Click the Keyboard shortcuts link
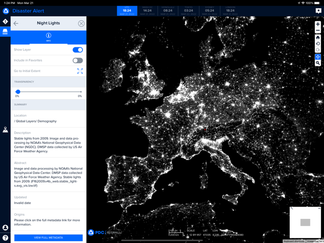This screenshot has height=243, width=324. [294, 241]
